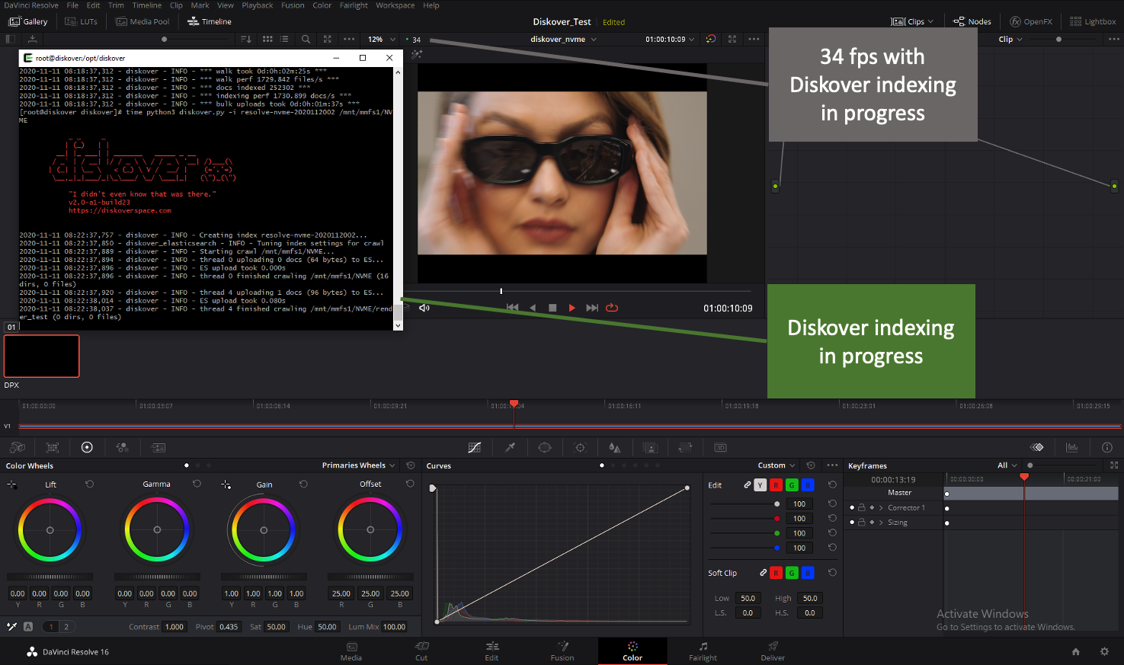
Task: Toggle the blue Soft Clip channel button
Action: (808, 573)
